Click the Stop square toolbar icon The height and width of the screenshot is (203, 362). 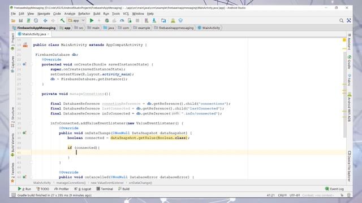pos(137,20)
